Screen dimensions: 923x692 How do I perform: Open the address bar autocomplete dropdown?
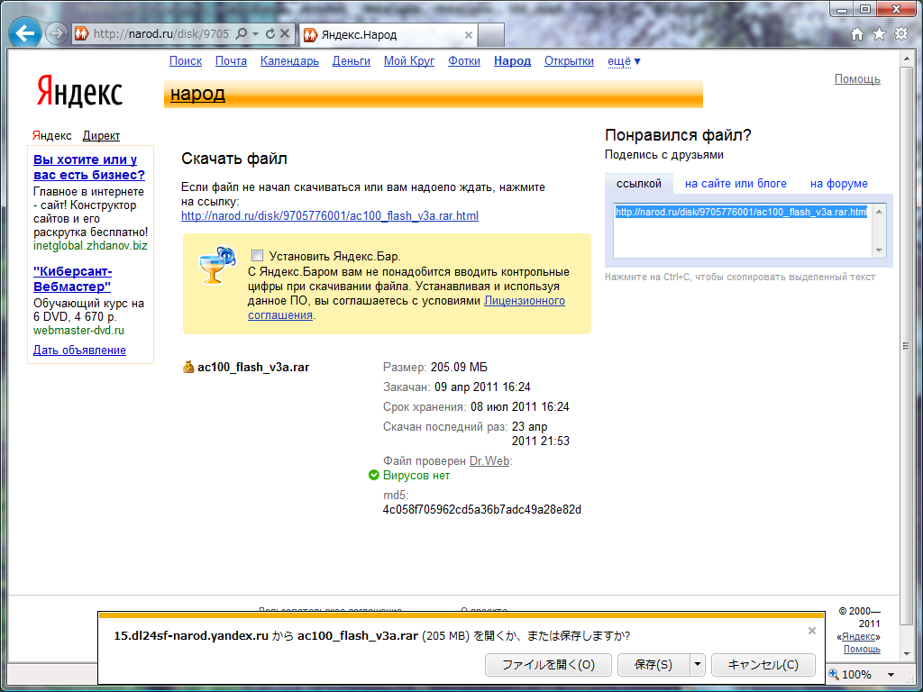[x=255, y=34]
